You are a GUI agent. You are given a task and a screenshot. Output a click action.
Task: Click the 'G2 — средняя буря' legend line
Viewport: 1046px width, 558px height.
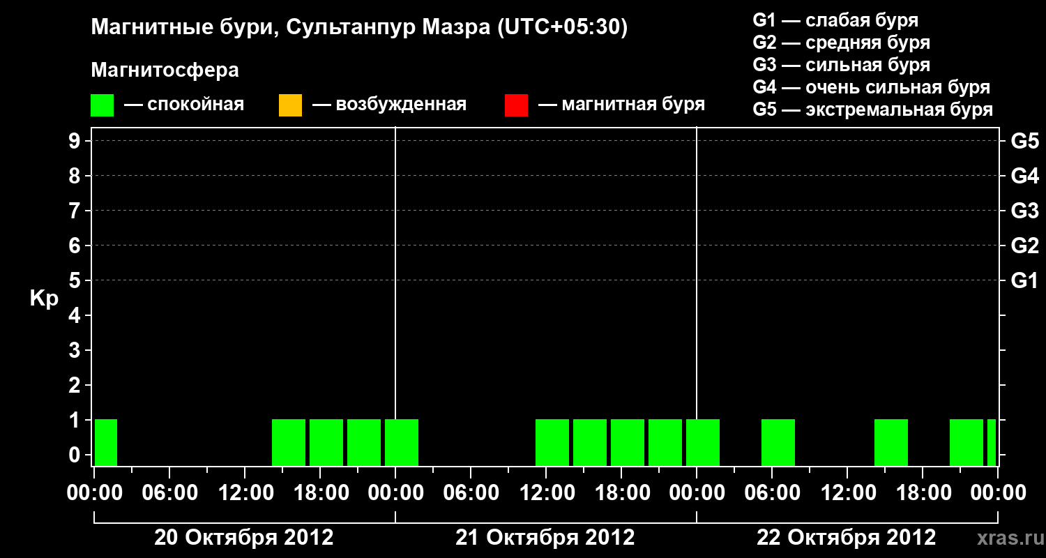pos(841,43)
